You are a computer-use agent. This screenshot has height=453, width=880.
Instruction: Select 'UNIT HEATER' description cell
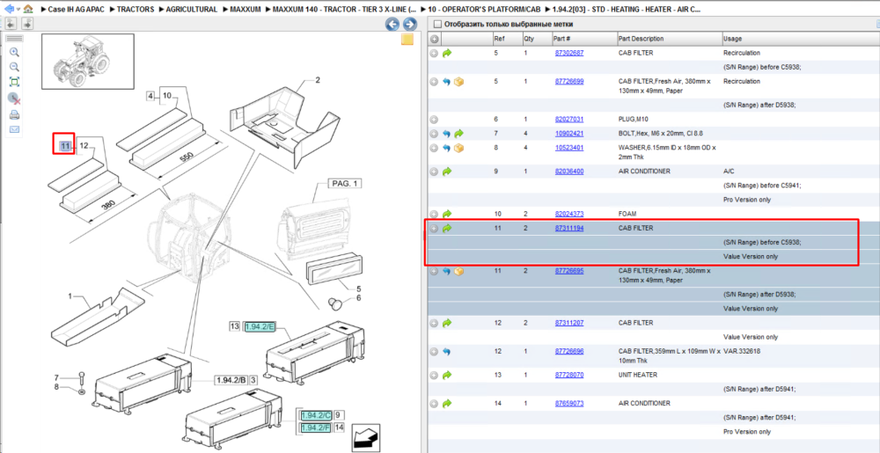[x=638, y=375]
